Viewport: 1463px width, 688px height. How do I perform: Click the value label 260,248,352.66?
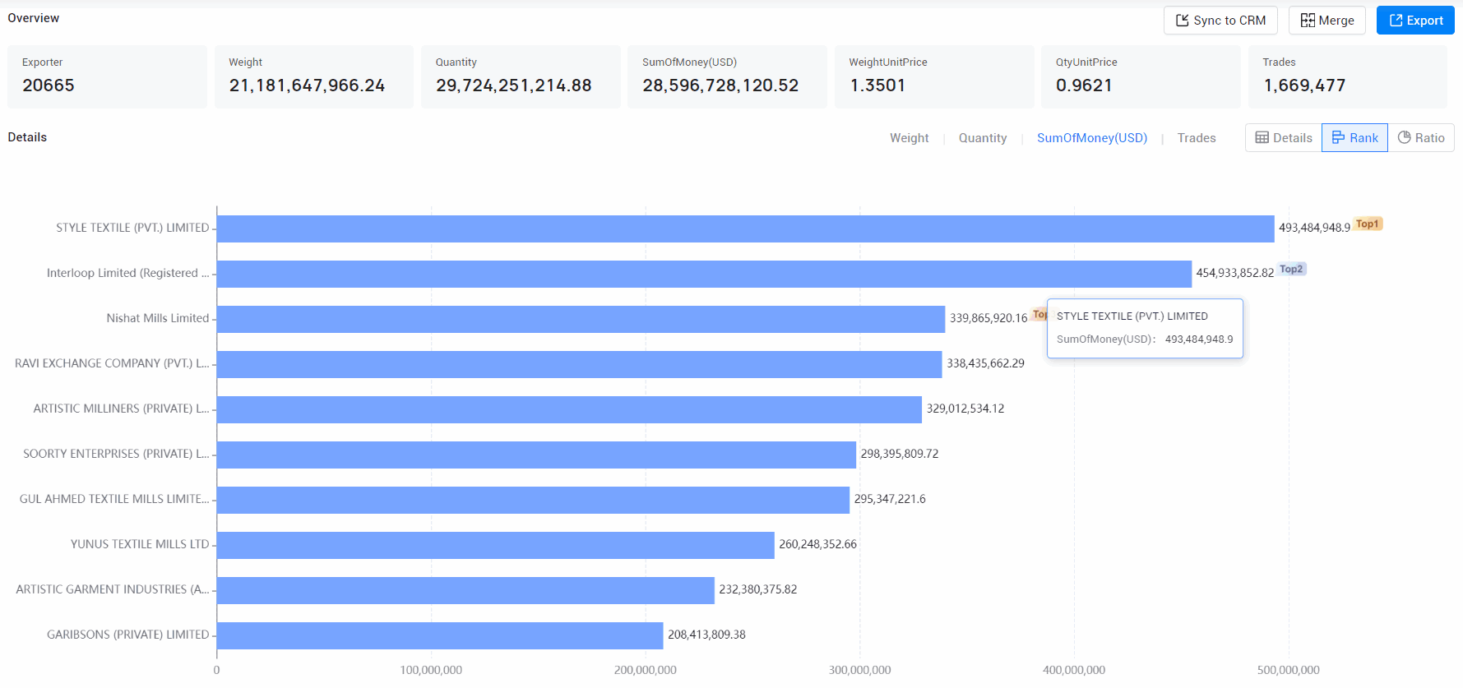818,544
